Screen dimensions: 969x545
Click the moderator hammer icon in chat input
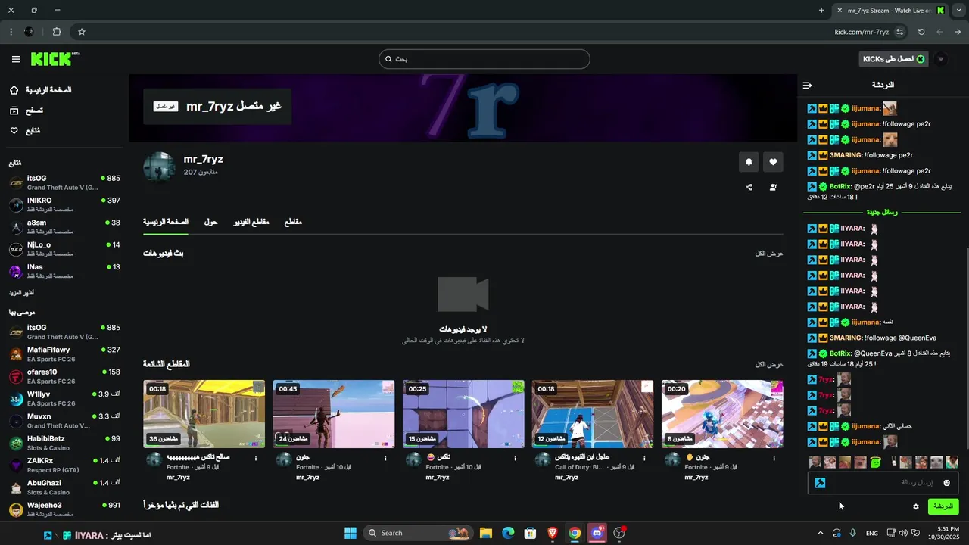click(820, 483)
